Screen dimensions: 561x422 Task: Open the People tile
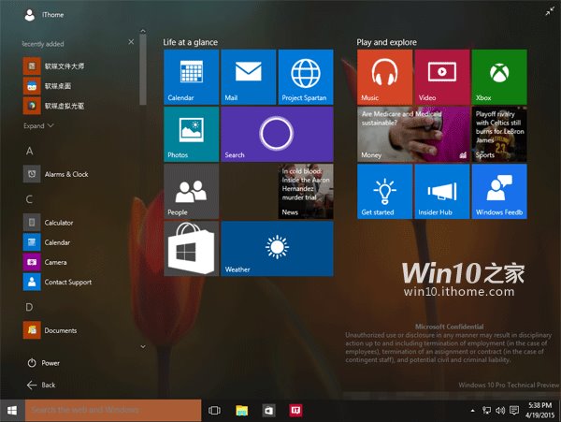point(191,192)
